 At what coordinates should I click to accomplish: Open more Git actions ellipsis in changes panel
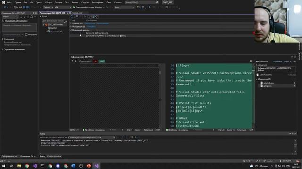click(x=35, y=17)
